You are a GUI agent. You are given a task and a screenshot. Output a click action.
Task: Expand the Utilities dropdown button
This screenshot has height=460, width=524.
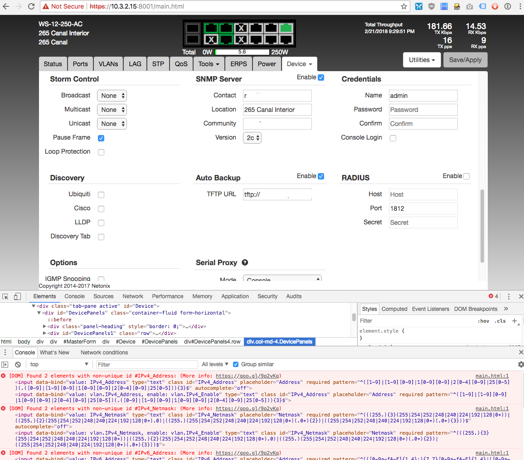point(422,60)
